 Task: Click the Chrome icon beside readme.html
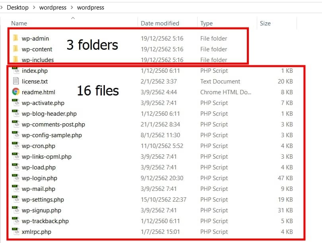pyautogui.click(x=16, y=91)
